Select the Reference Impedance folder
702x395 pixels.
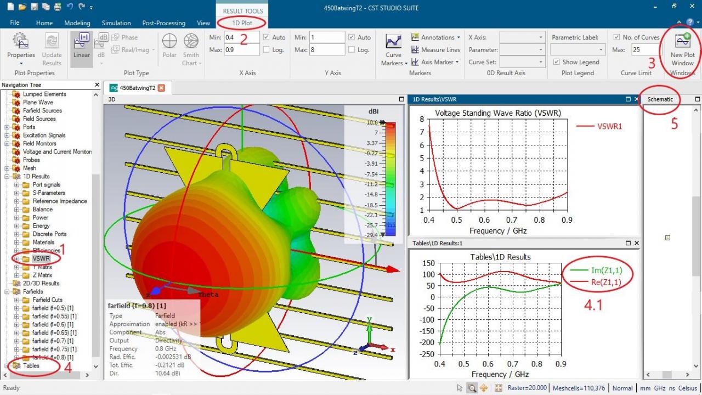[x=60, y=201]
